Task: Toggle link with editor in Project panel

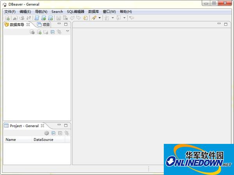Action: click(x=67, y=133)
